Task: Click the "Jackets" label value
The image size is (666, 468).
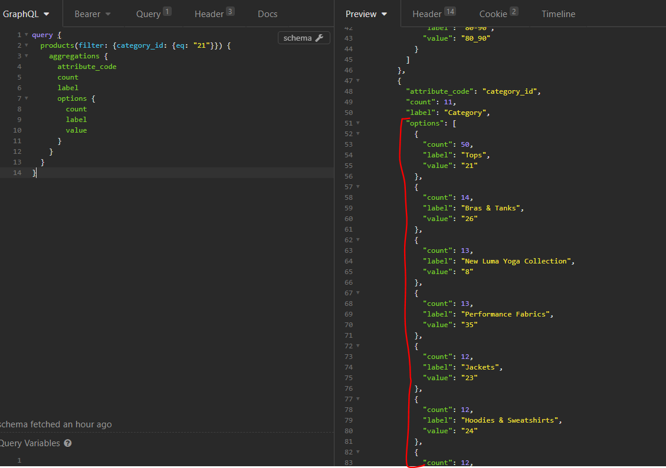Action: pyautogui.click(x=480, y=367)
